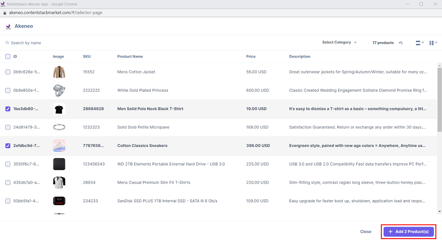Image resolution: width=442 pixels, height=247 pixels.
Task: Check the Mens Cotton Jacket row checkbox
Action: point(8,72)
